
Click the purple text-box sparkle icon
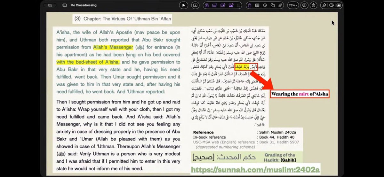pyautogui.click(x=214, y=5)
